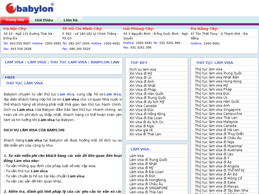The width and height of the screenshot is (259, 194).
Task: Click the Babylon logo
Action: (x=30, y=8)
